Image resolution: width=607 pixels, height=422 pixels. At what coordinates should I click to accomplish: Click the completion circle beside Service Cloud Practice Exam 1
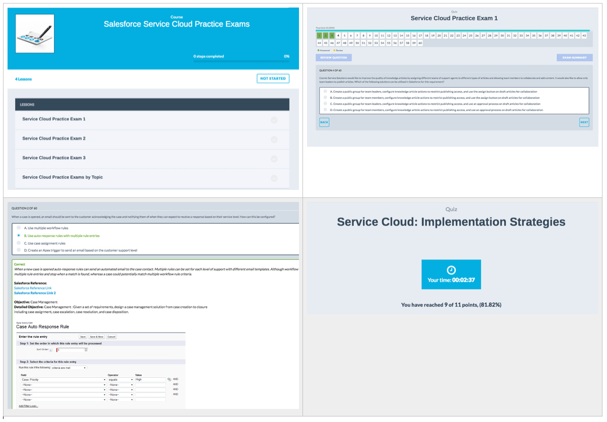274,119
